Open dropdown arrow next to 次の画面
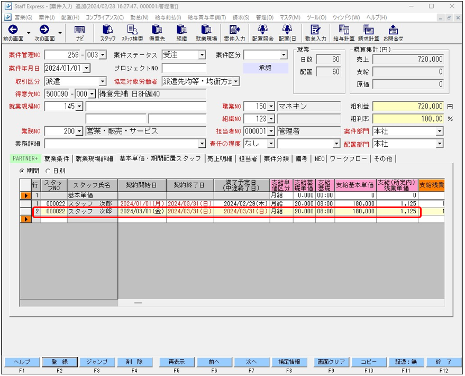This screenshot has height=376, width=465. (60, 33)
